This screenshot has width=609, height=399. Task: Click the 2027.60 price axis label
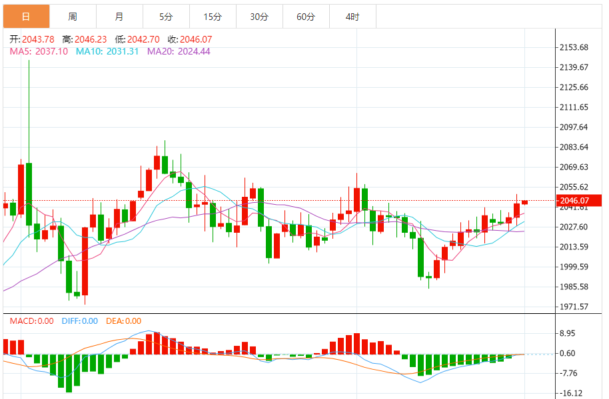pyautogui.click(x=574, y=227)
